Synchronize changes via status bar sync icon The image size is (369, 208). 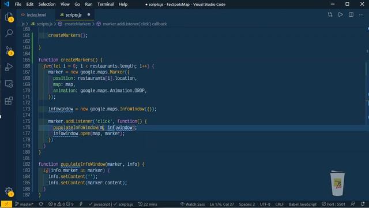coord(41,204)
